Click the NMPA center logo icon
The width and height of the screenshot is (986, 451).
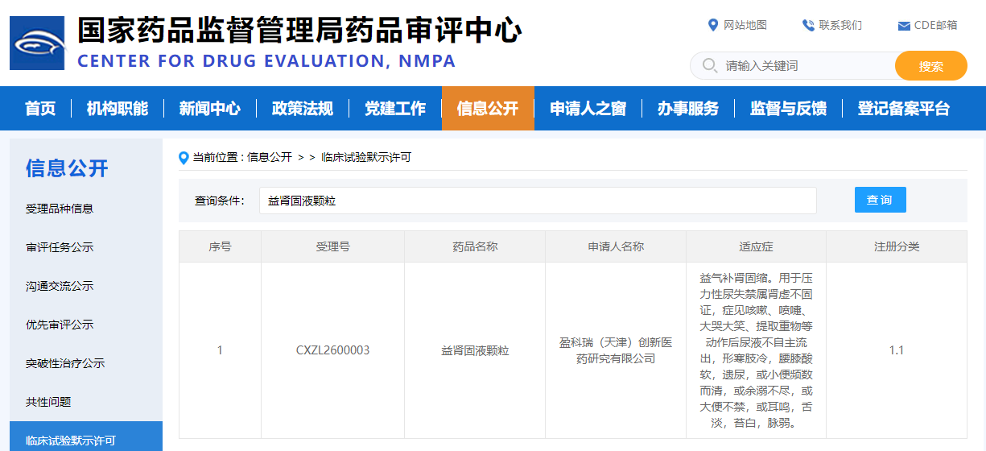tap(37, 43)
